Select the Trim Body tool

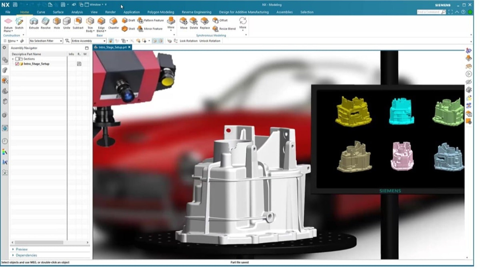90,25
